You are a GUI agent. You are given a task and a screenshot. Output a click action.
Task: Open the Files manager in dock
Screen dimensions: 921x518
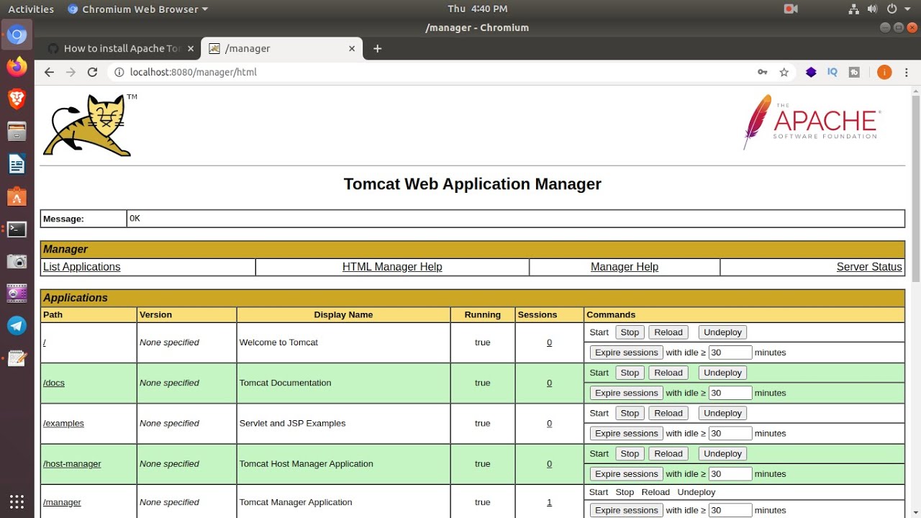[x=17, y=132]
